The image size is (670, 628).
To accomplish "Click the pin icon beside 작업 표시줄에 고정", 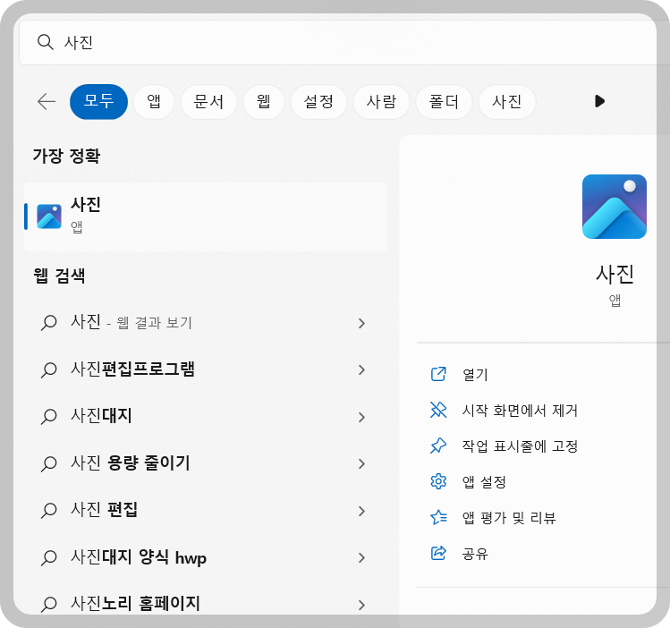I will 438,446.
